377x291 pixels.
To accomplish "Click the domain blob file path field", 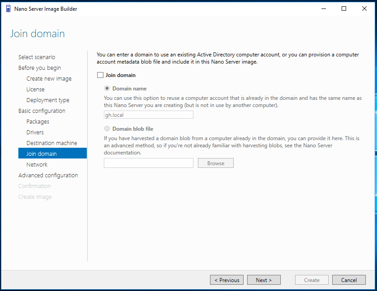I will pyautogui.click(x=149, y=163).
